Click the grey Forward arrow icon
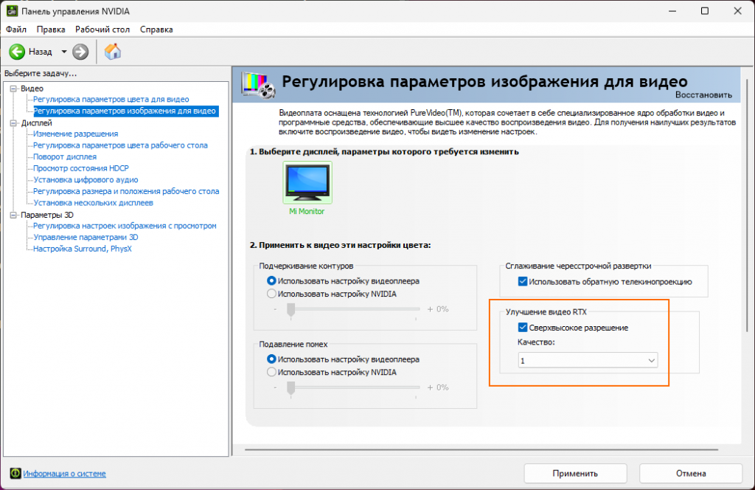Screen dimensions: 755x490 [x=80, y=52]
